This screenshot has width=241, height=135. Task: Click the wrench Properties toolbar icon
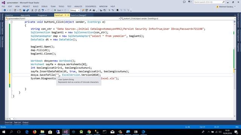(90, 10)
